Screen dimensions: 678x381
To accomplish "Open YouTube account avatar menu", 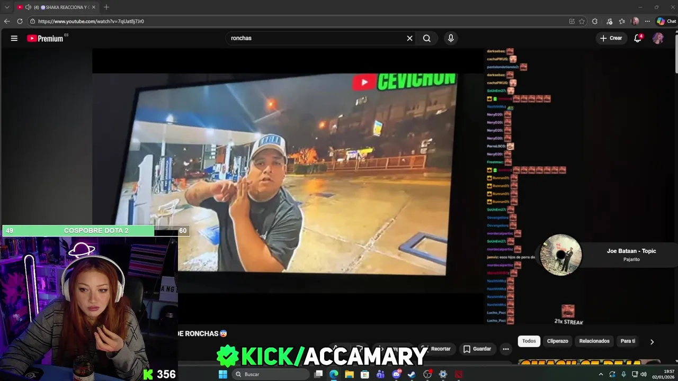I will (x=658, y=38).
